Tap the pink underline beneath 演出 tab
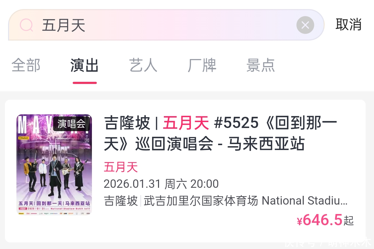The width and height of the screenshot is (374, 249). click(x=85, y=83)
